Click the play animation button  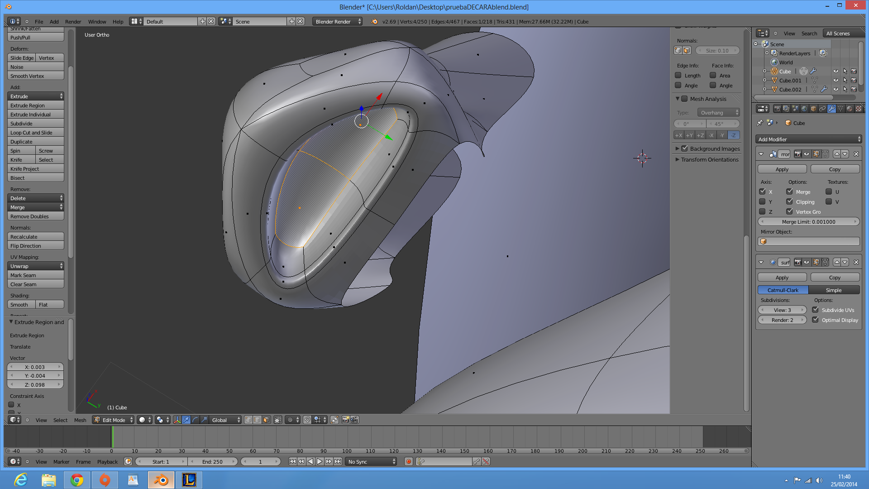point(320,462)
